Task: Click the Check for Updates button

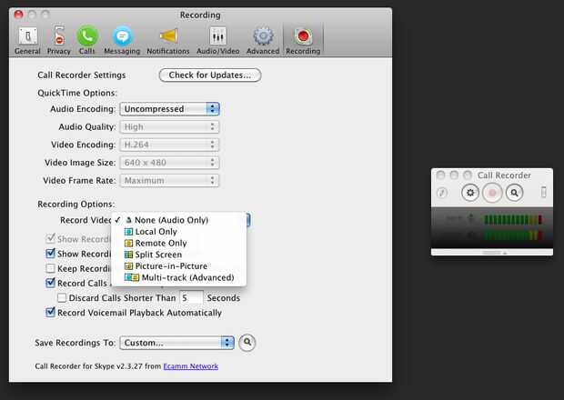Action: coord(210,75)
